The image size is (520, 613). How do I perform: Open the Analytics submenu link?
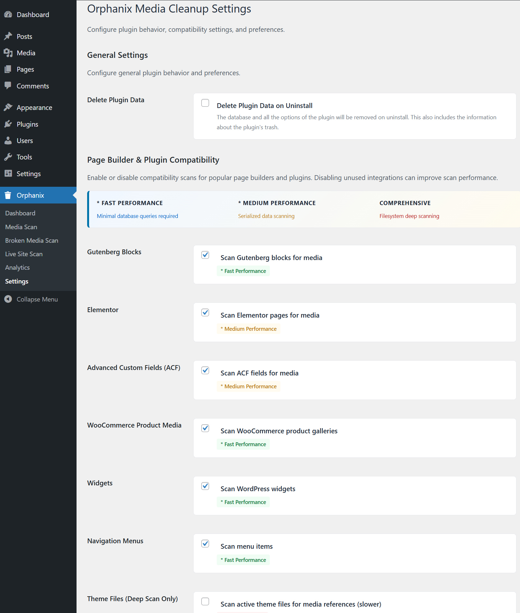17,267
